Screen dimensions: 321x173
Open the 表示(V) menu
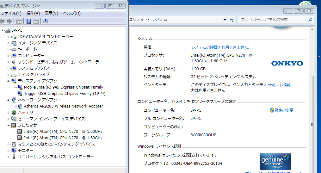(x=51, y=13)
